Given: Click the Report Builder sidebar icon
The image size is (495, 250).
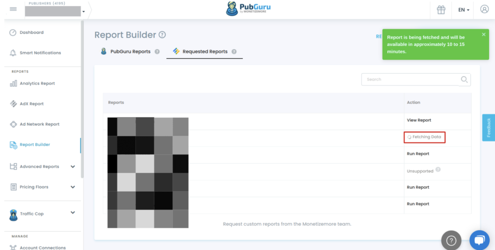Looking at the screenshot, I should point(13,145).
